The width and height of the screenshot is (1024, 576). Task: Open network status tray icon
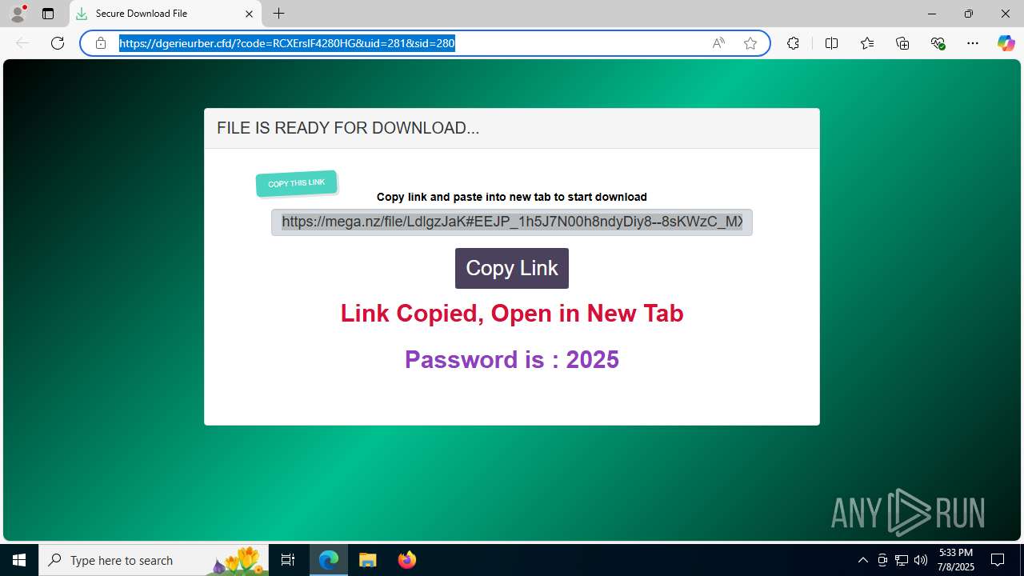point(902,560)
